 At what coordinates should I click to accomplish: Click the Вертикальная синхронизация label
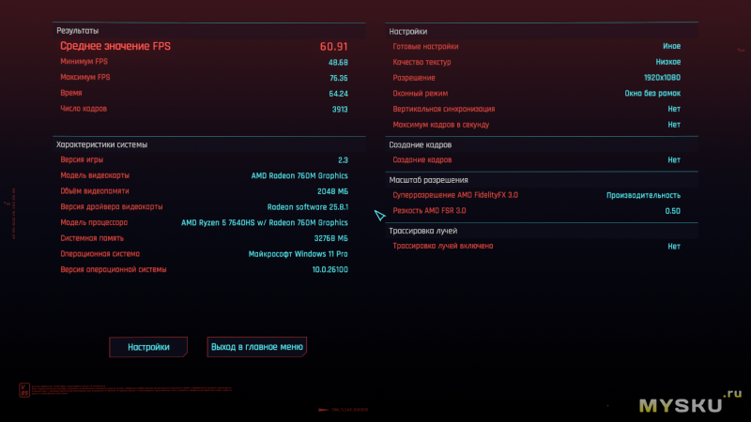(x=443, y=109)
